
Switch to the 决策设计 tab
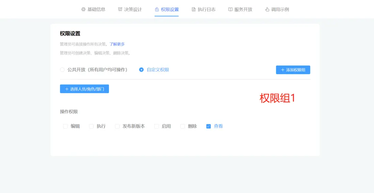click(x=130, y=10)
